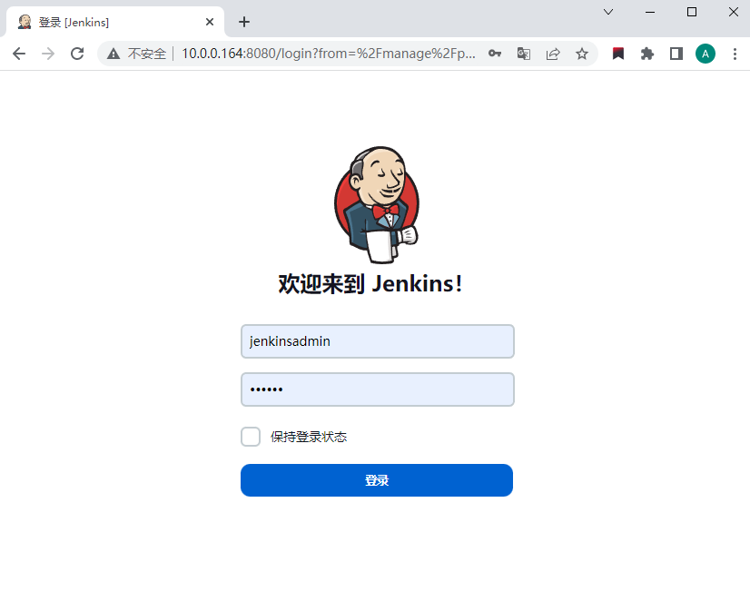Reload the Jenkins login page
This screenshot has height=611, width=750.
click(x=77, y=54)
